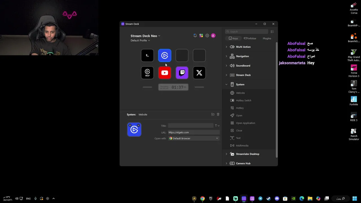Open the user account avatar

tap(213, 36)
